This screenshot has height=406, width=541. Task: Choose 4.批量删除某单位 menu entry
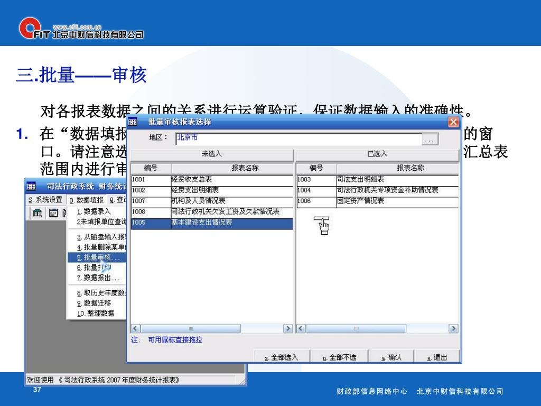(x=97, y=247)
